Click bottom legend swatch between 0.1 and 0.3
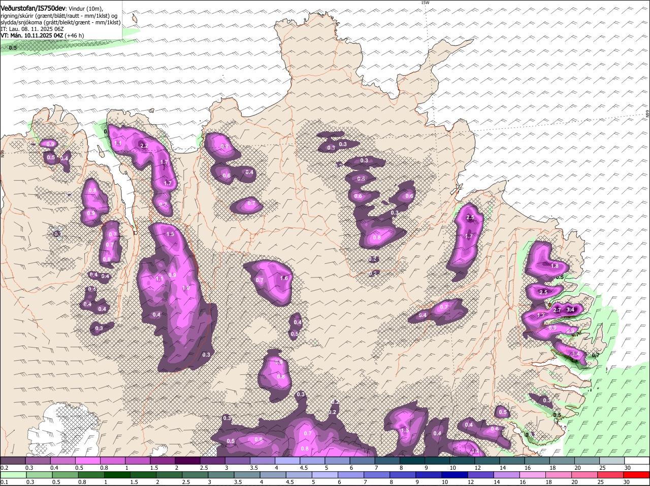Viewport: 650px width, 486px height. pyautogui.click(x=13, y=475)
